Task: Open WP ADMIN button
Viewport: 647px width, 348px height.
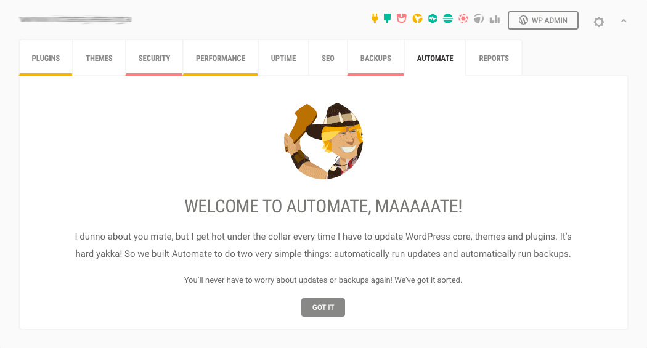Action: pos(543,20)
